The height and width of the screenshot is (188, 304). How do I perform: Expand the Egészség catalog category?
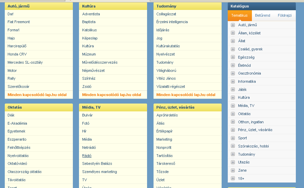pos(233,57)
